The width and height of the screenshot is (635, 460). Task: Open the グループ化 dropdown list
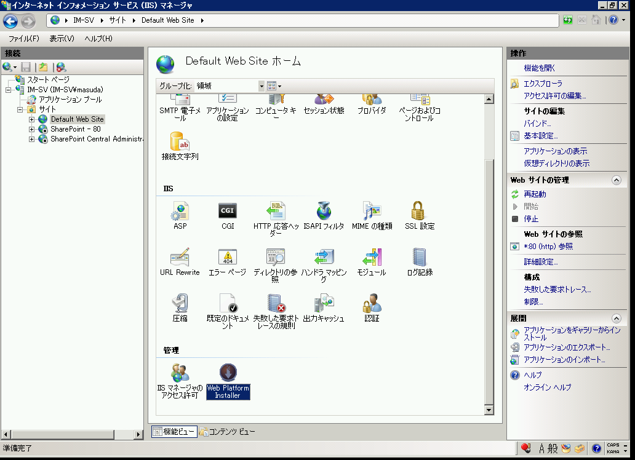[x=262, y=86]
